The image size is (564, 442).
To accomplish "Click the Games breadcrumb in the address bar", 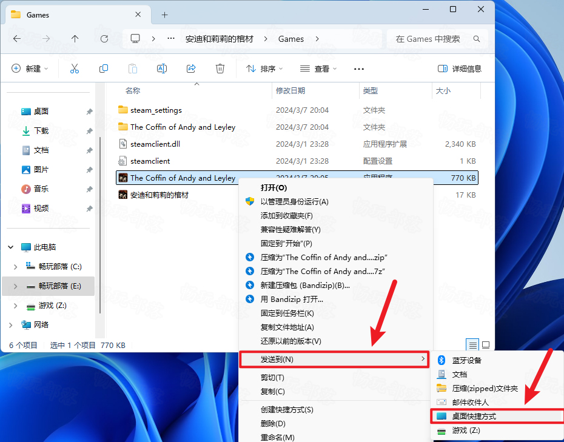I will (291, 39).
